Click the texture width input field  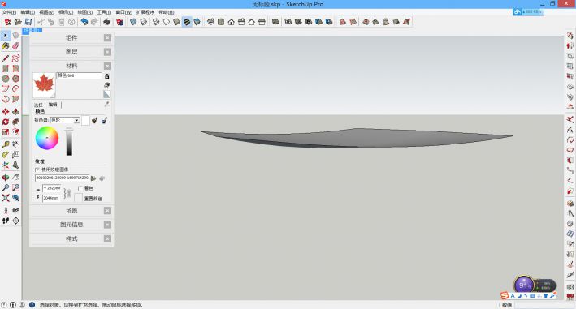(x=51, y=188)
